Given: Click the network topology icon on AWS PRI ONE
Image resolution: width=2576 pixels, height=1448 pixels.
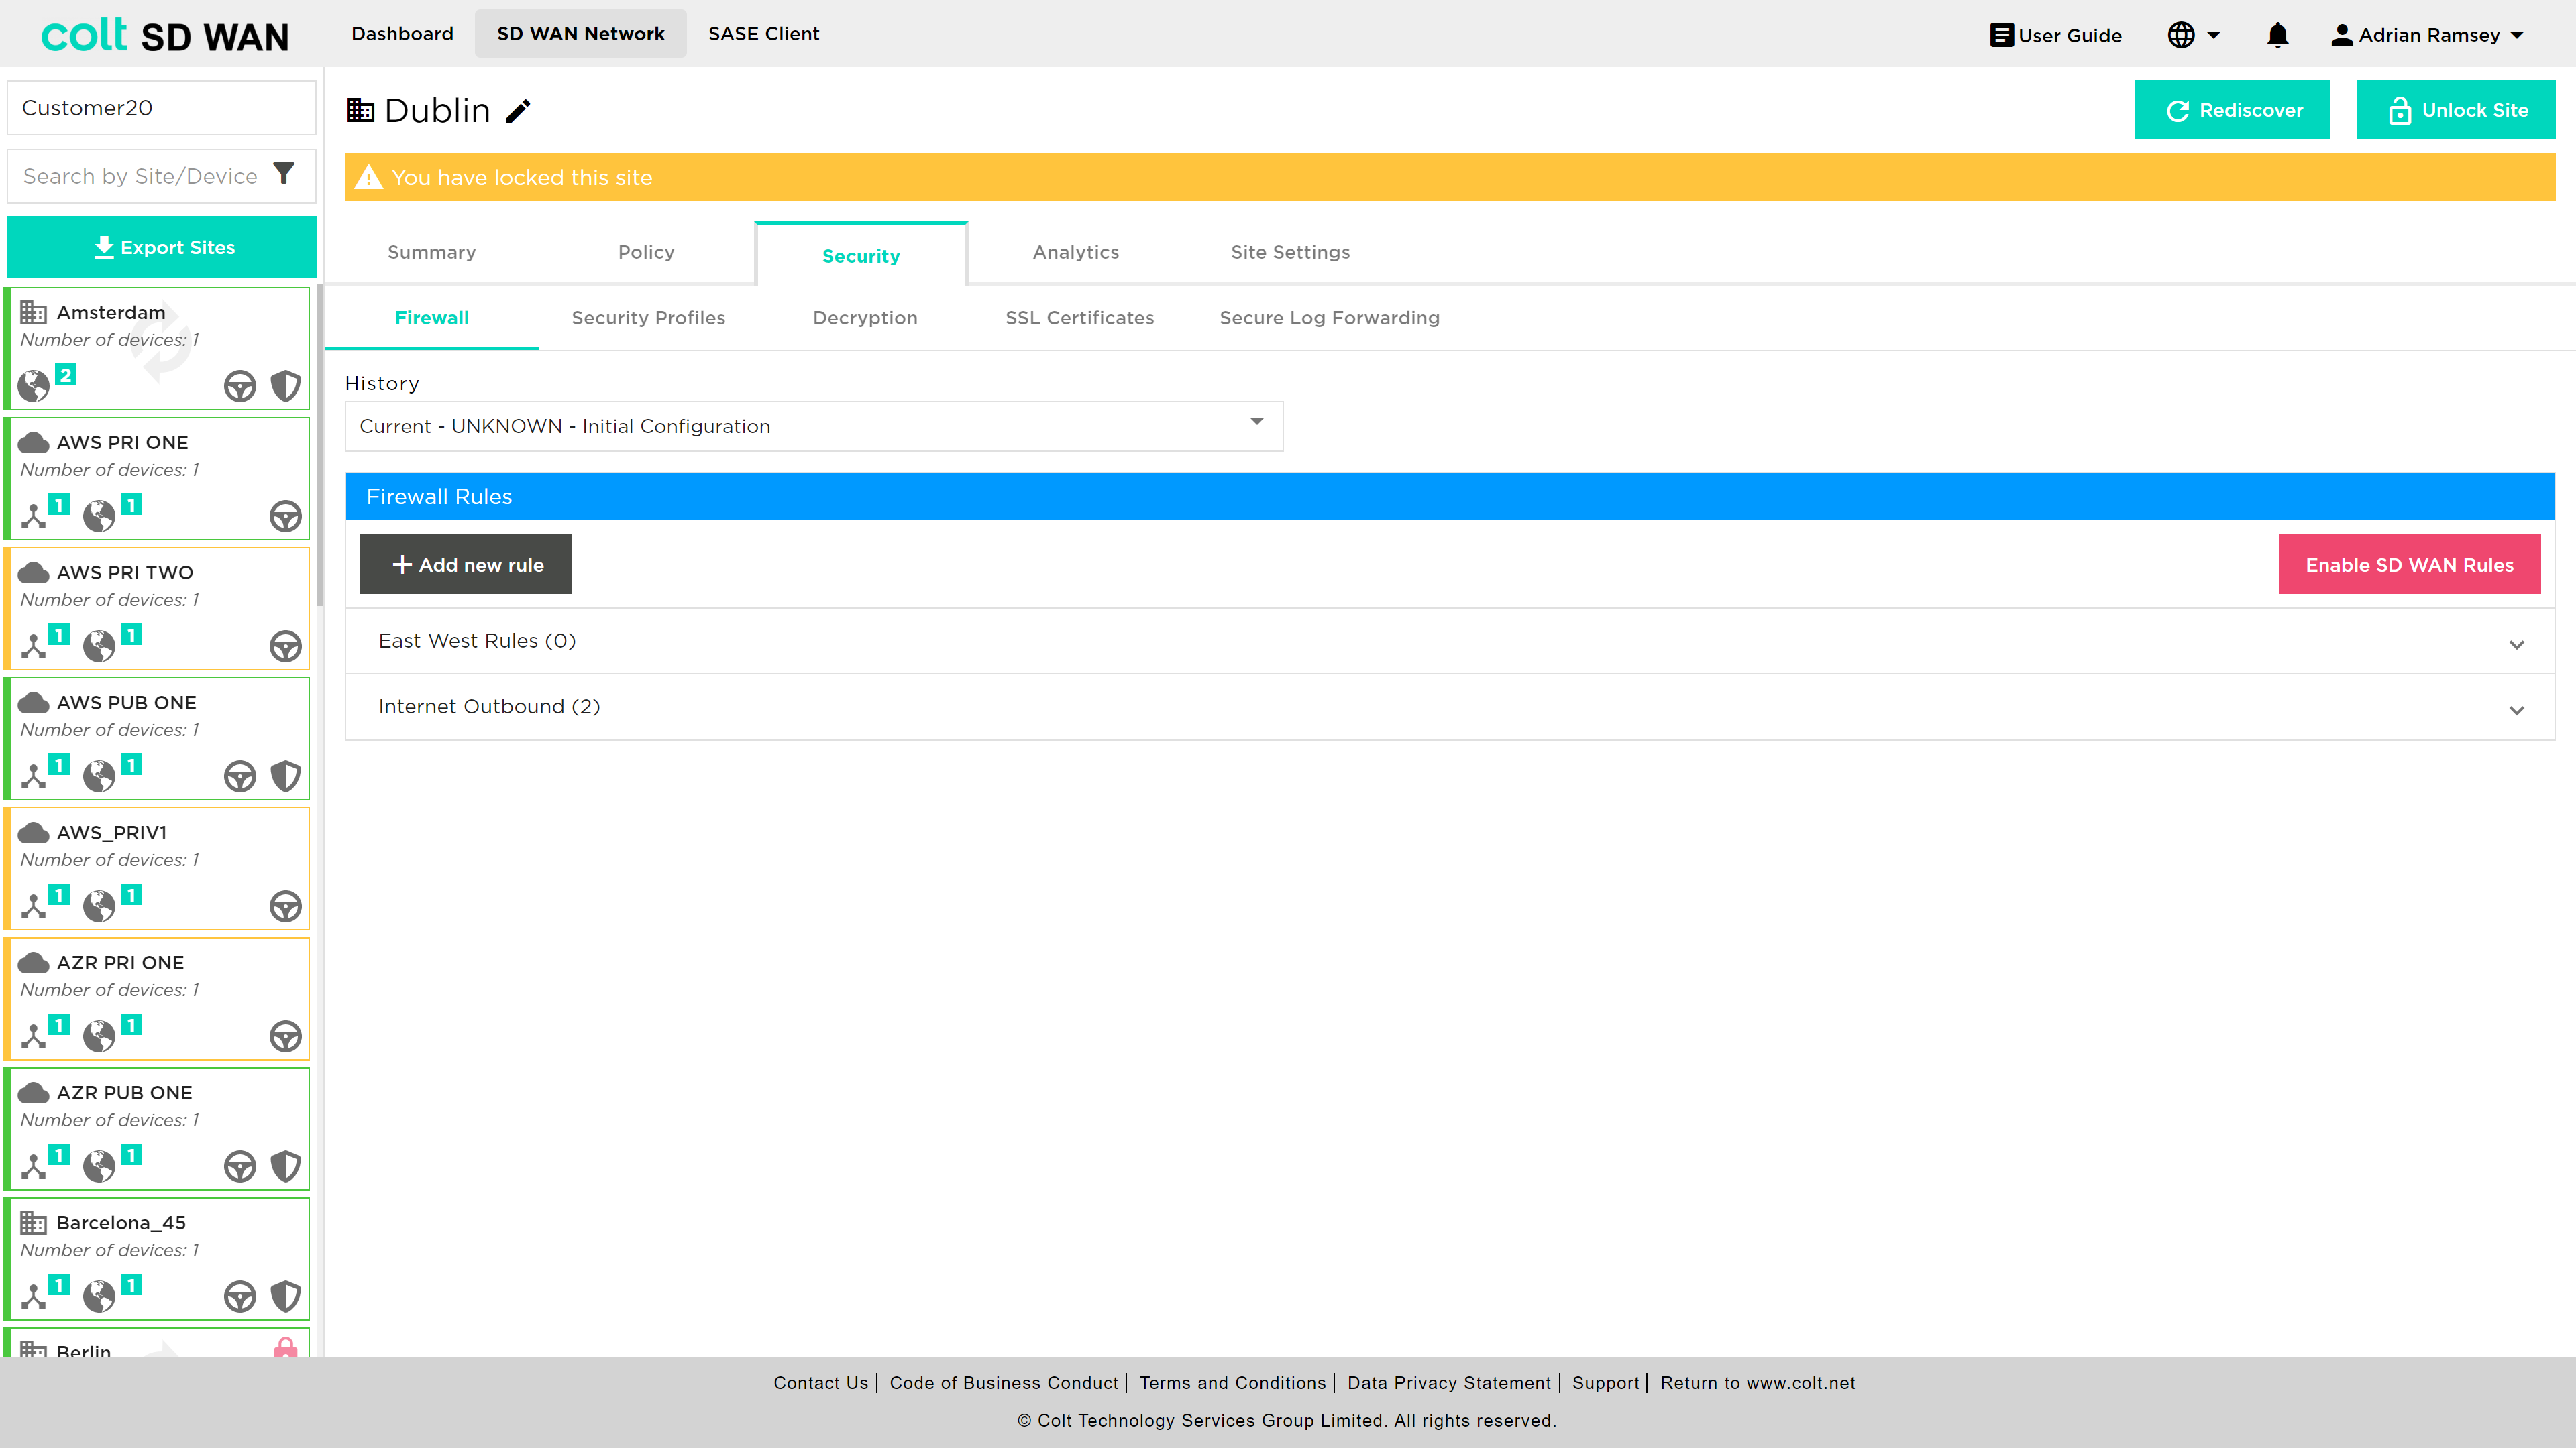Looking at the screenshot, I should point(34,516).
